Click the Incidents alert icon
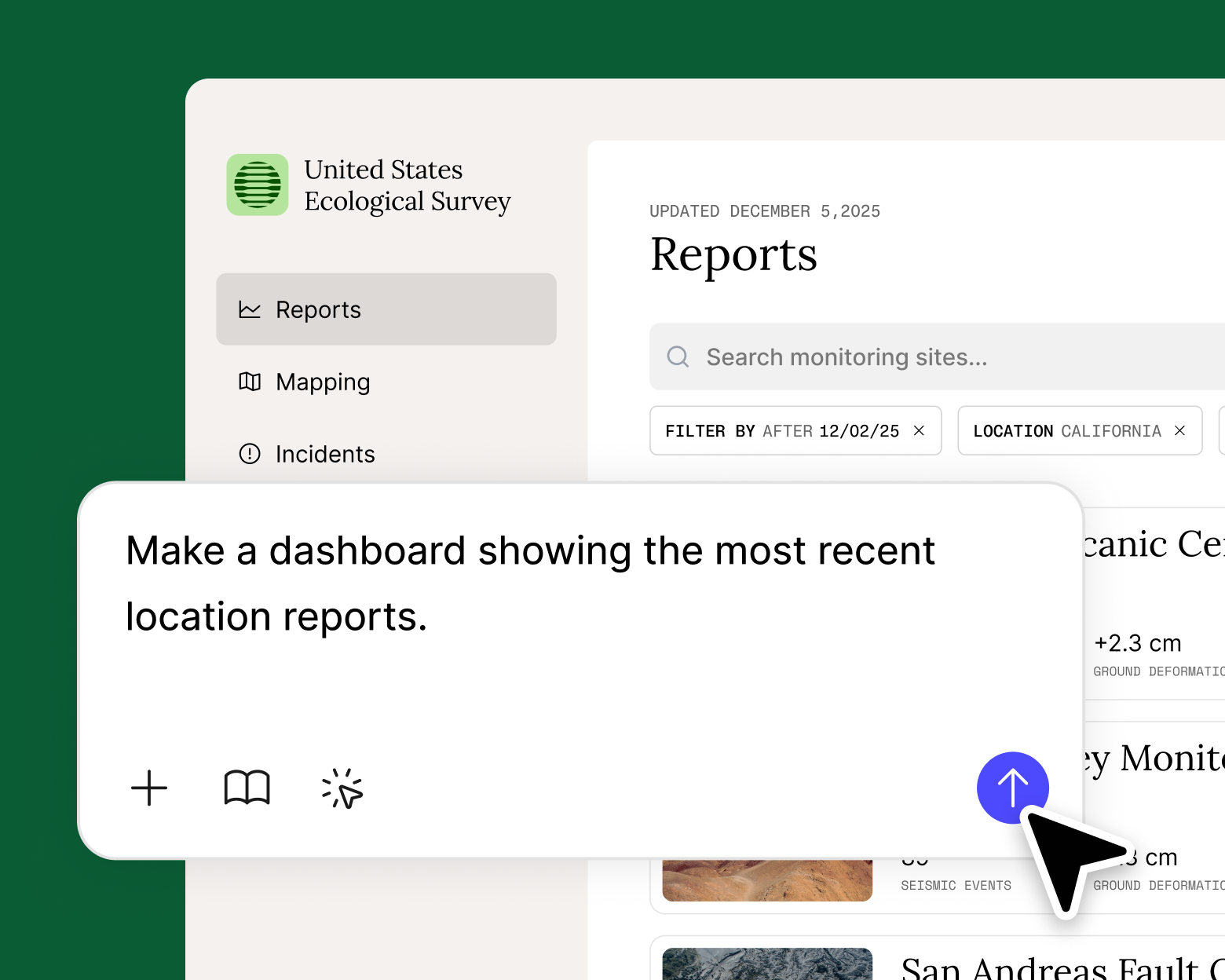The image size is (1225, 980). coord(249,454)
